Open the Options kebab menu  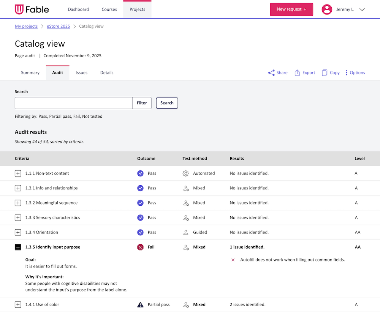346,72
